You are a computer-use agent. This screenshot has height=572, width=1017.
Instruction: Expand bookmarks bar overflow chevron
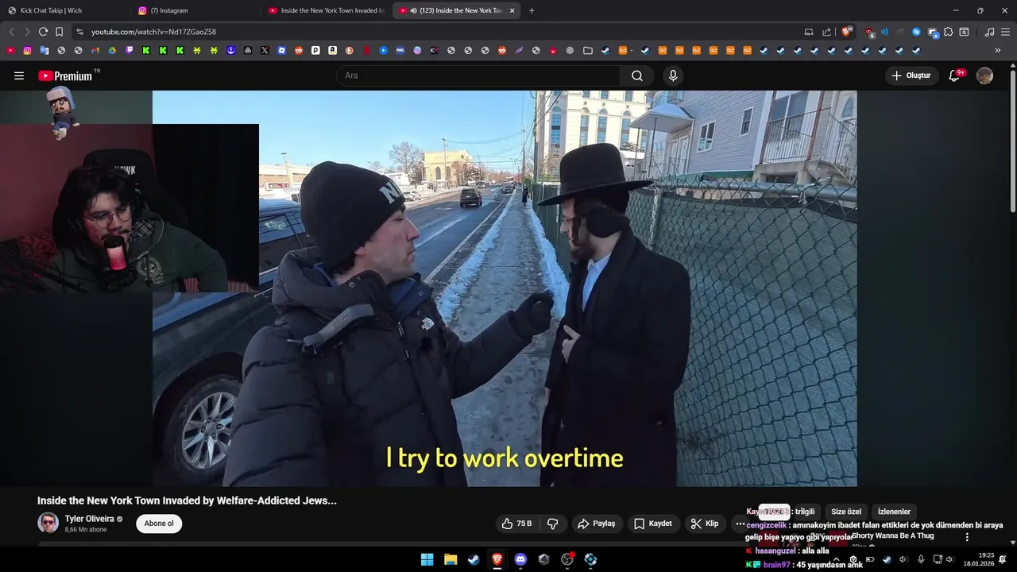997,50
